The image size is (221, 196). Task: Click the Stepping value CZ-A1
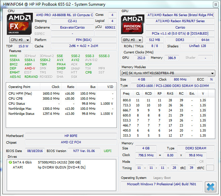[x=73, y=21]
